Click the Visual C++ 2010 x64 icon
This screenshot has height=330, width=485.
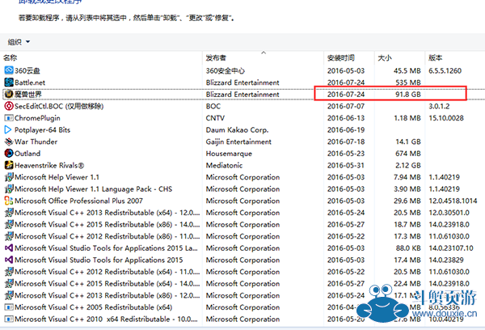point(9,319)
